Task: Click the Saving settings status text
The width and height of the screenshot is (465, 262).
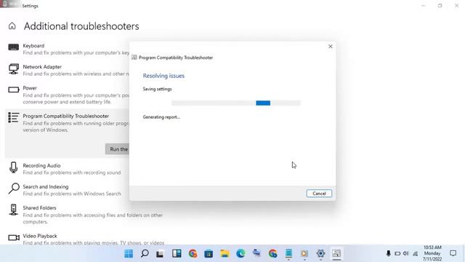Action: tap(157, 89)
